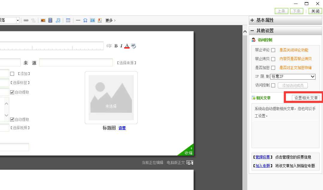Open the 管理投票 link
The height and width of the screenshot is (190, 323).
pos(263,157)
